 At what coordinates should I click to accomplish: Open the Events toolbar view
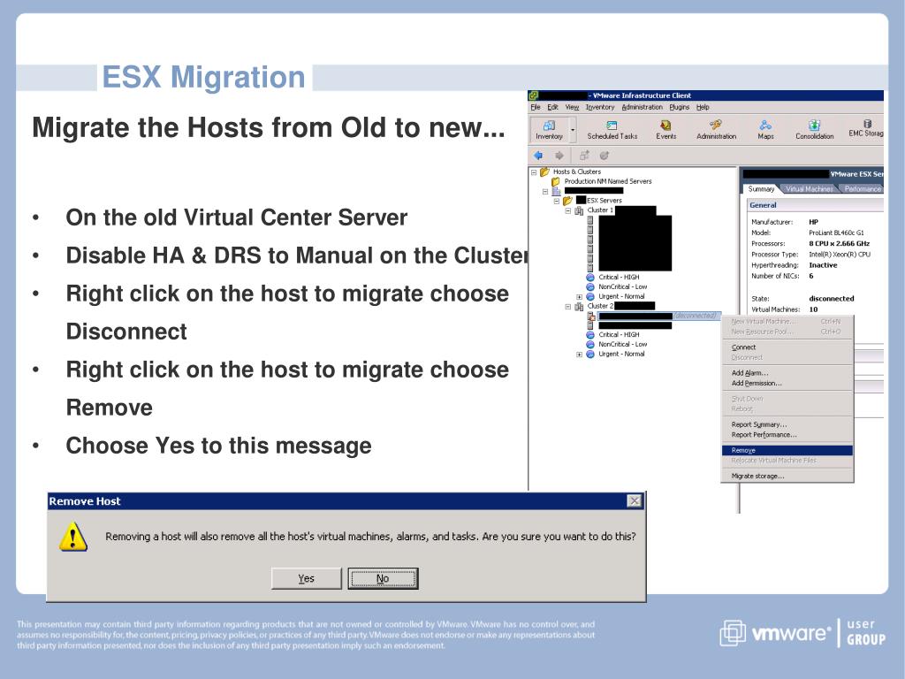click(x=665, y=130)
